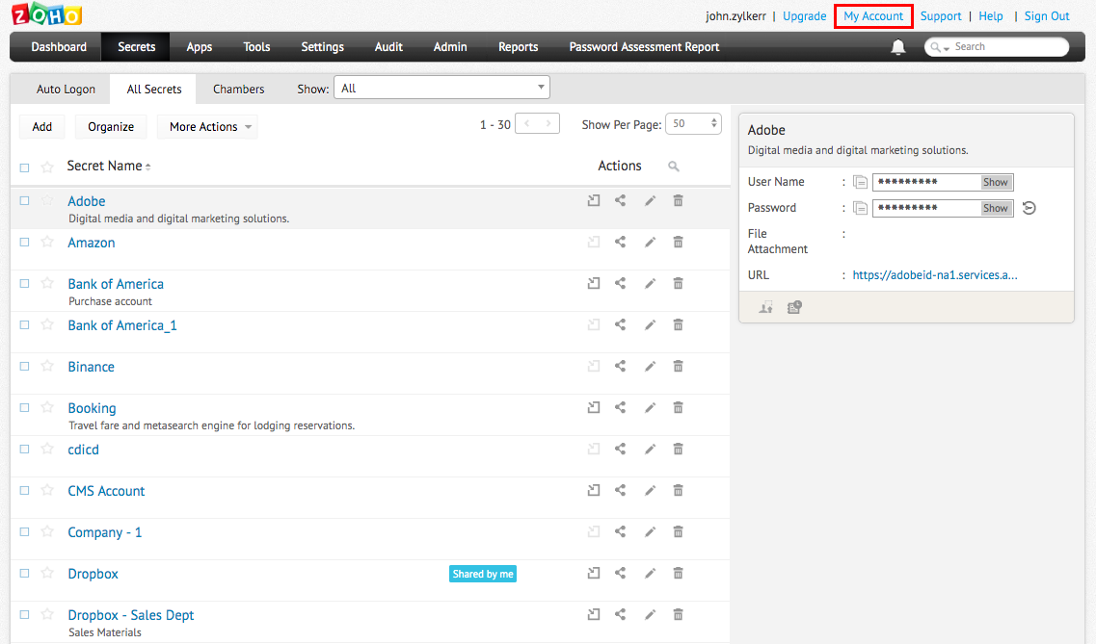Viewport: 1096px width, 644px height.
Task: Launch auto login for CMS Account
Action: pyautogui.click(x=594, y=491)
